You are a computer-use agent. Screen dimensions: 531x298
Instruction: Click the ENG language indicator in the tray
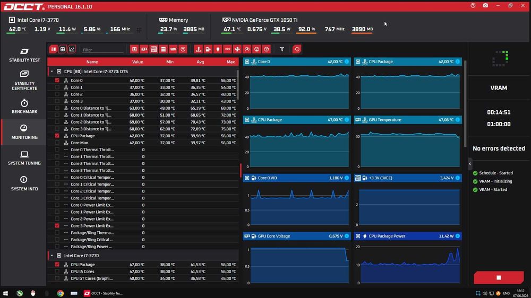click(506, 293)
